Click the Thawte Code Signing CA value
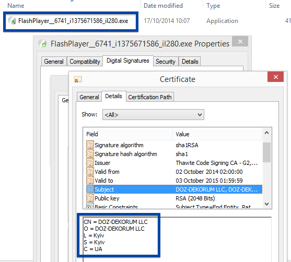 (217, 163)
